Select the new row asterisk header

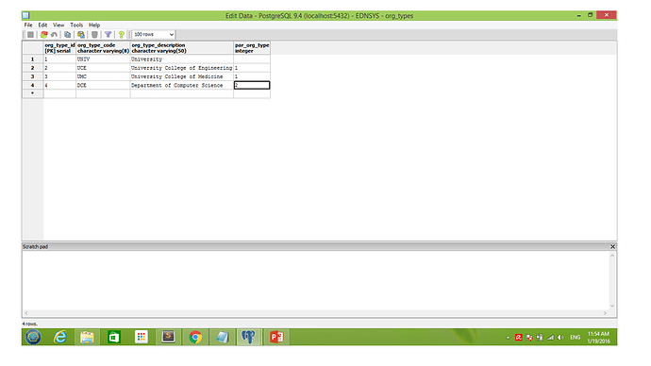(x=33, y=93)
